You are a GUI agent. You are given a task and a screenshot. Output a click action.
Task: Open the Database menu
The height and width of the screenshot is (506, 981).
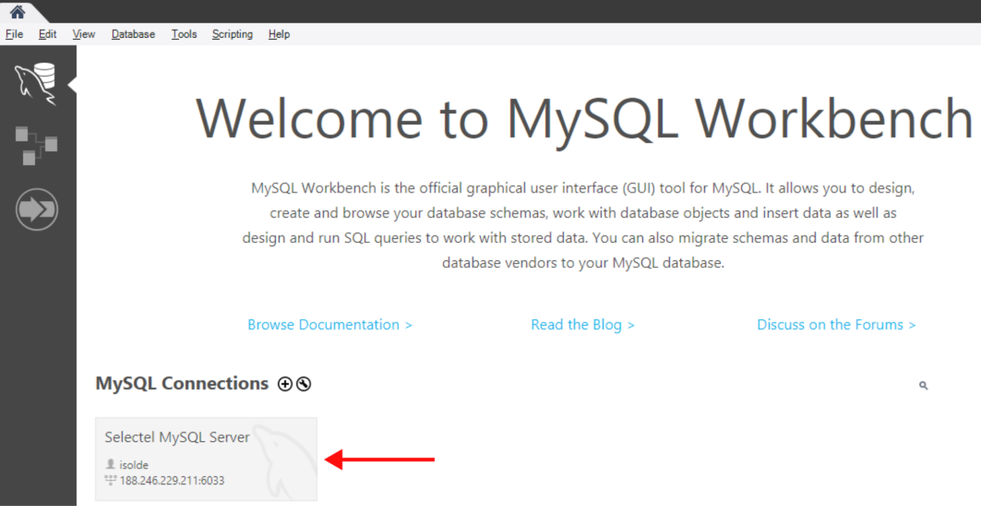tap(133, 34)
